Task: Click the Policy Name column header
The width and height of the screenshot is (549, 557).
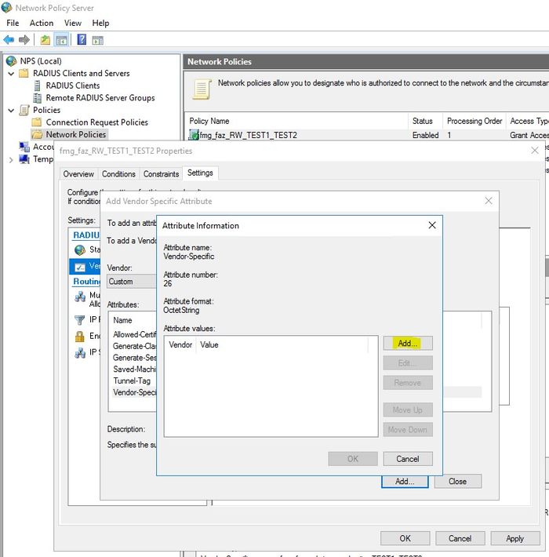Action: click(x=209, y=122)
